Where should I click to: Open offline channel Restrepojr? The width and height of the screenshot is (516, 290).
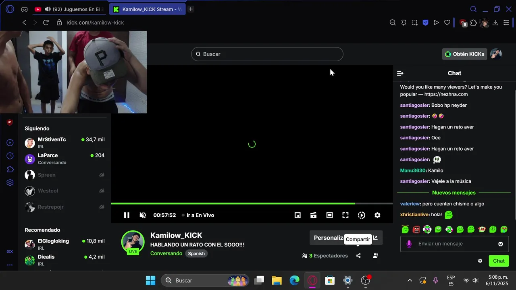point(64,207)
